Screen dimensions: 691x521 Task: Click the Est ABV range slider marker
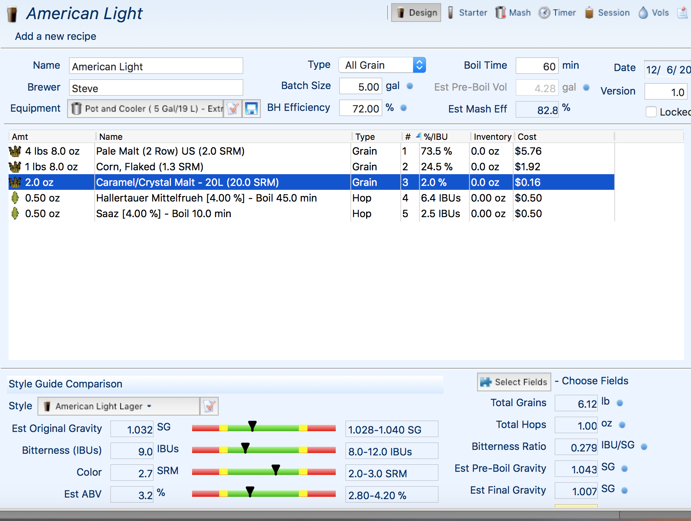pos(250,492)
